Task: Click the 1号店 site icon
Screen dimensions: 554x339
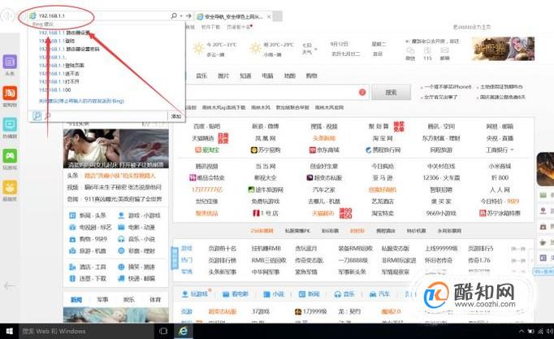Action: click(x=256, y=213)
